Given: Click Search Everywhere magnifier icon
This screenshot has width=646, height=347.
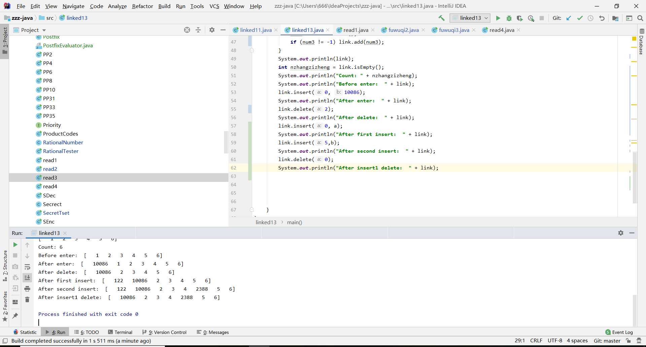Looking at the screenshot, I should tap(640, 18).
